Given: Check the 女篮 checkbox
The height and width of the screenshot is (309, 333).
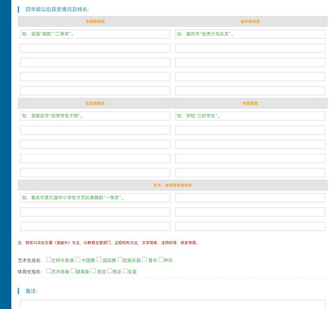Looking at the screenshot, I should pyautogui.click(x=126, y=271).
